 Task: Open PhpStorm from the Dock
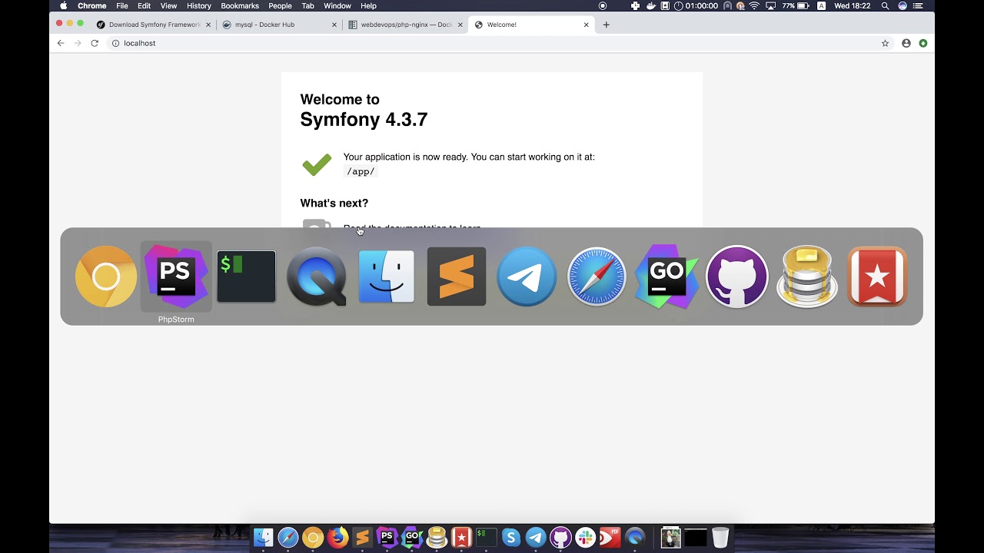coord(387,538)
